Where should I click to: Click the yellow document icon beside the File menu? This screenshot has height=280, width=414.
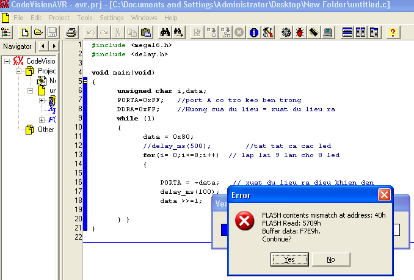5,18
